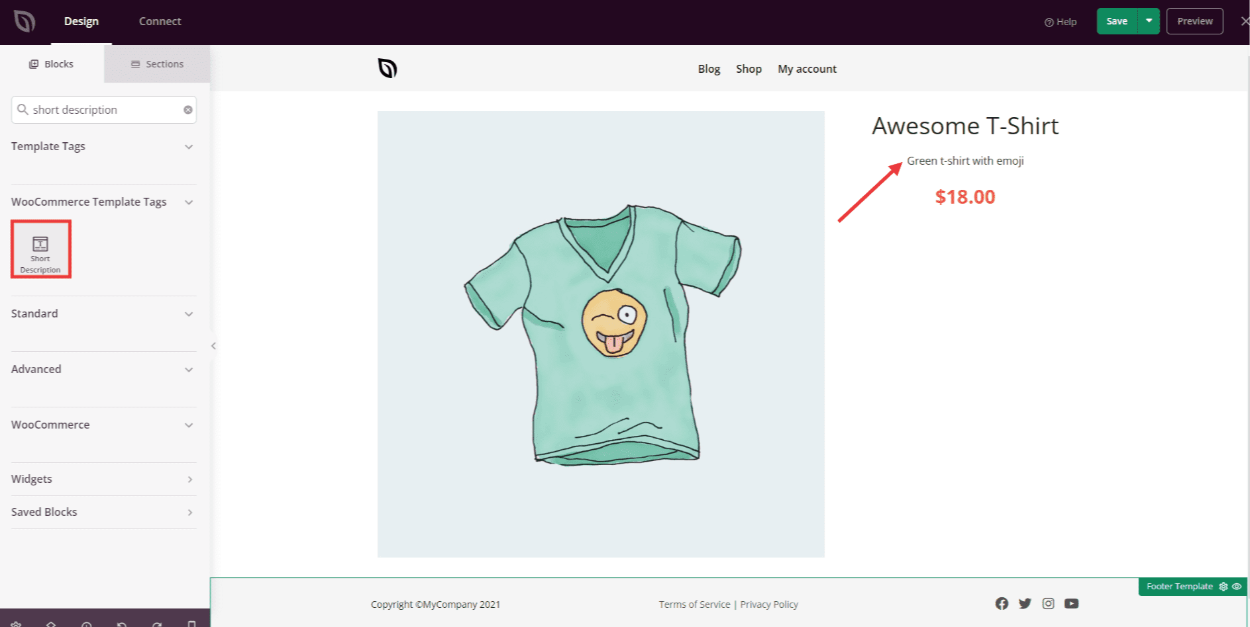Open Footer Template settings gear
The image size is (1250, 627).
1223,587
